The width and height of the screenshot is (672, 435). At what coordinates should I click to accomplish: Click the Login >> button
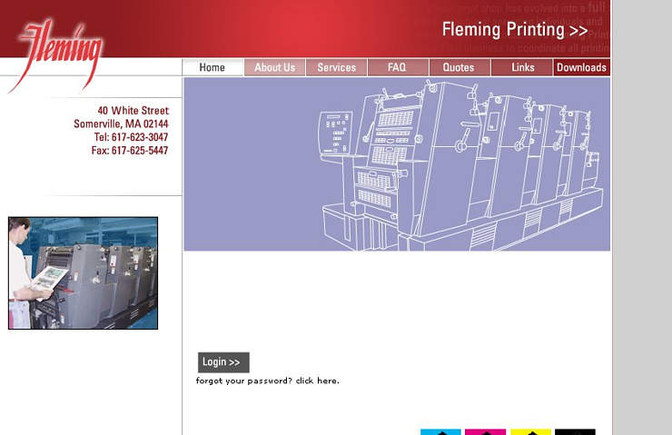coord(223,362)
